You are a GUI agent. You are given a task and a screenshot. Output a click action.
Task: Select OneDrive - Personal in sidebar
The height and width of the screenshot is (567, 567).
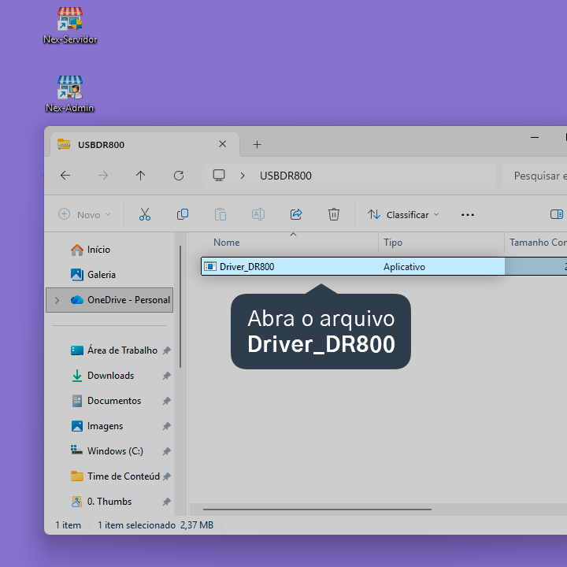coord(109,300)
